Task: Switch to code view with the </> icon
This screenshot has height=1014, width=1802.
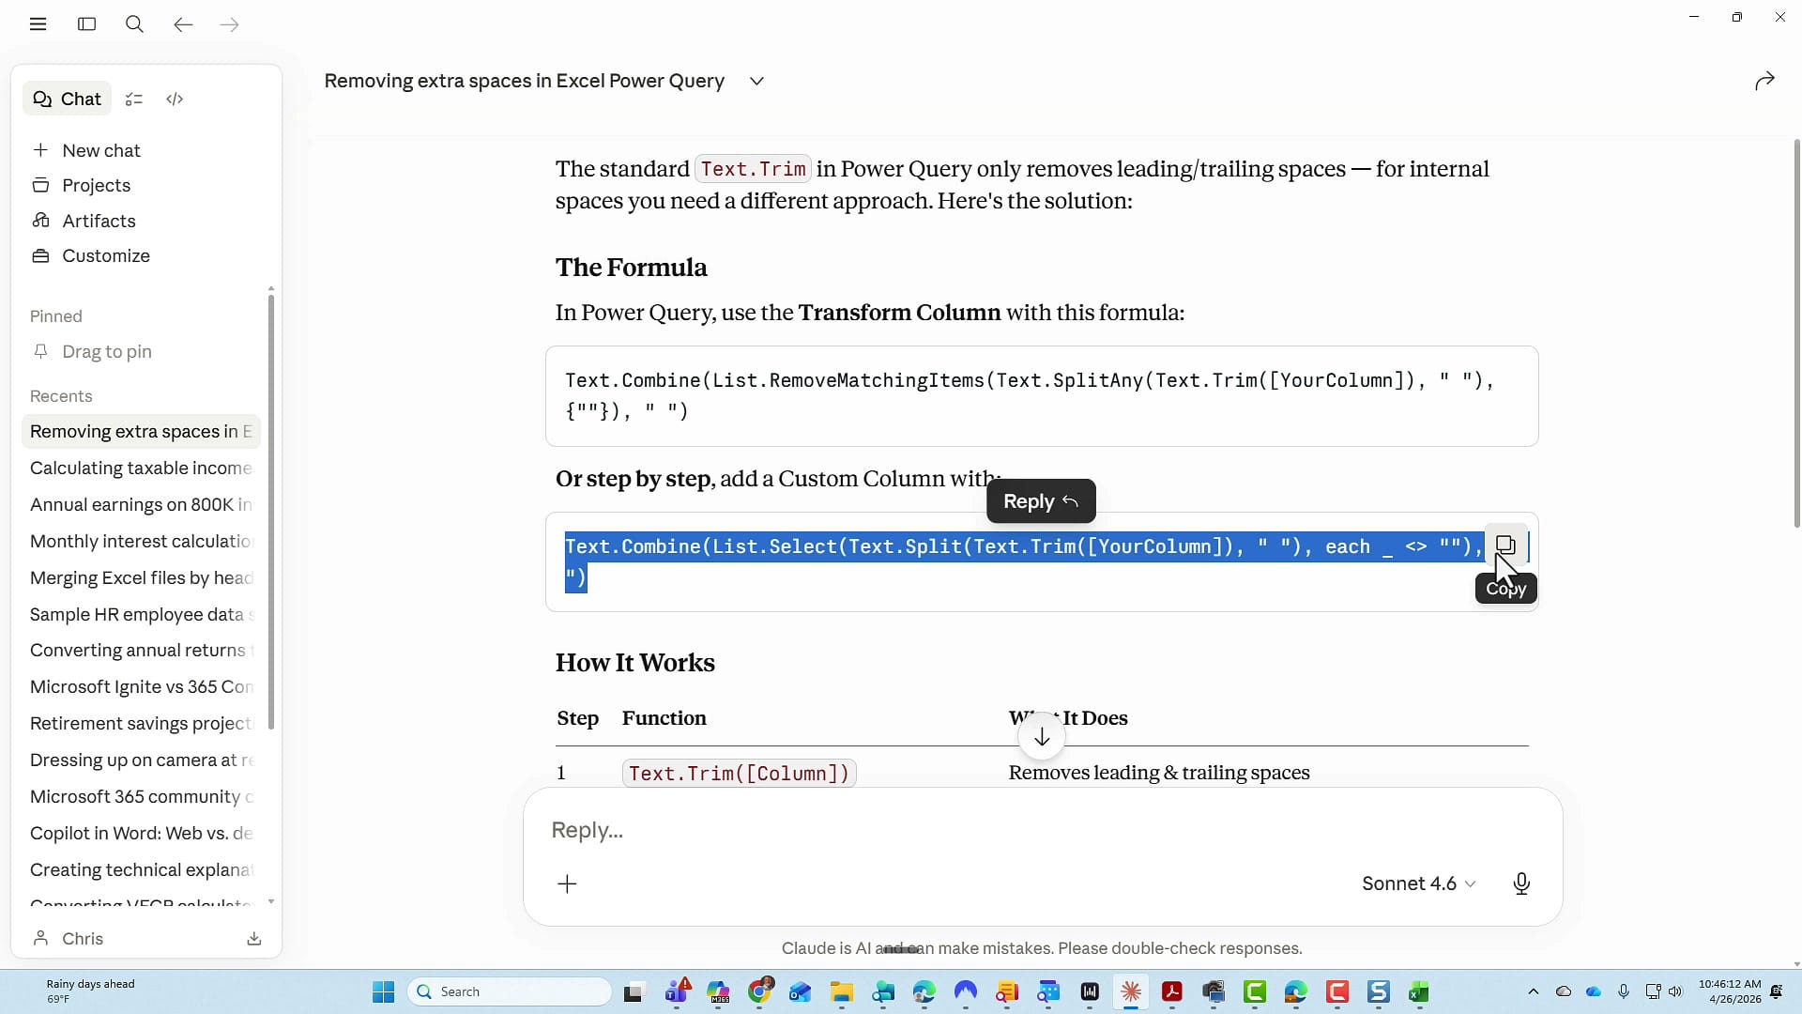Action: (x=175, y=99)
